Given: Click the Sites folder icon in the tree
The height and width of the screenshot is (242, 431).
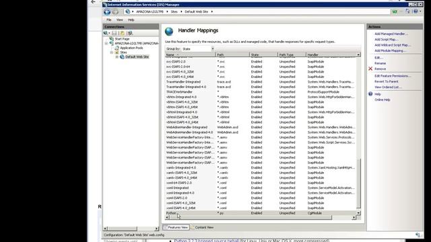Looking at the screenshot, I should 117,52.
